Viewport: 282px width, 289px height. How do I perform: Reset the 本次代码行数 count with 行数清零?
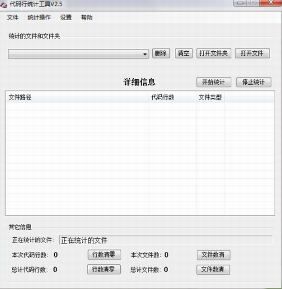[104, 255]
